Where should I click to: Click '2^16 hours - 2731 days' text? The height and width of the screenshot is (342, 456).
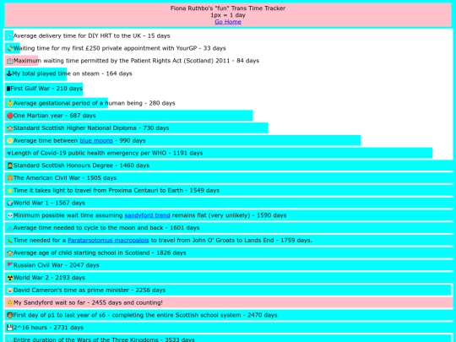pyautogui.click(x=48, y=328)
